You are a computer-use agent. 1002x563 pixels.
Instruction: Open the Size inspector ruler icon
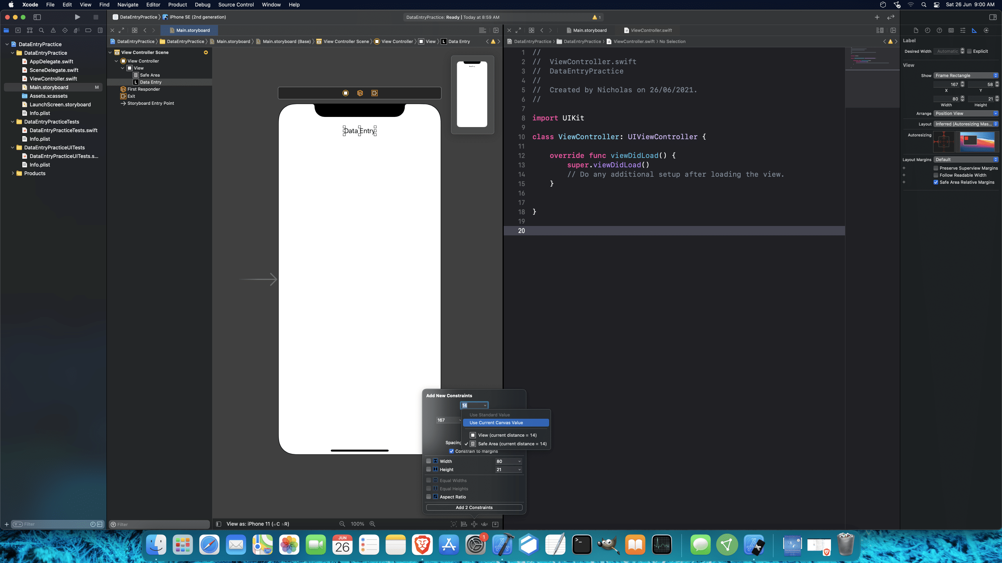pyautogui.click(x=974, y=30)
